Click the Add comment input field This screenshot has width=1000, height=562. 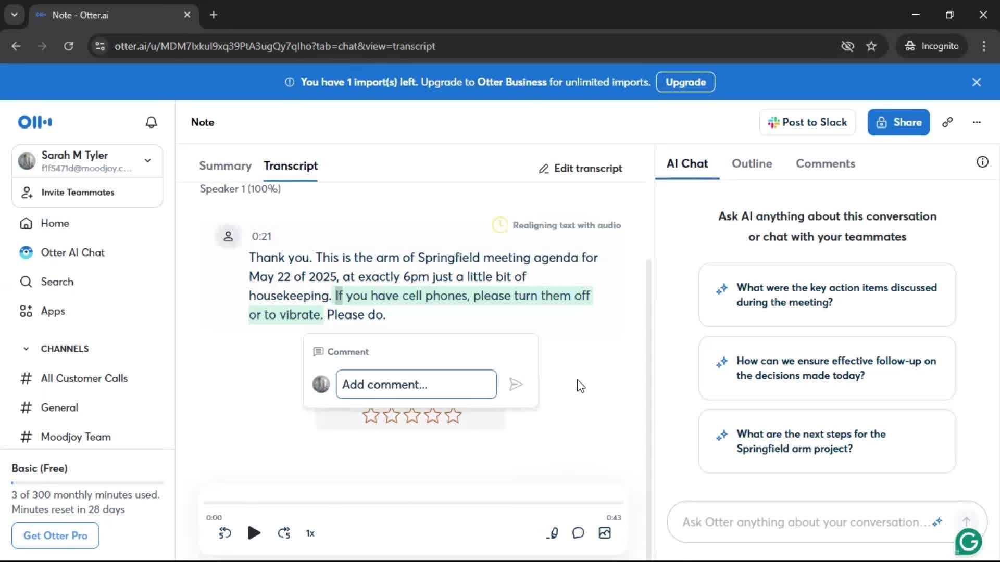coord(416,384)
